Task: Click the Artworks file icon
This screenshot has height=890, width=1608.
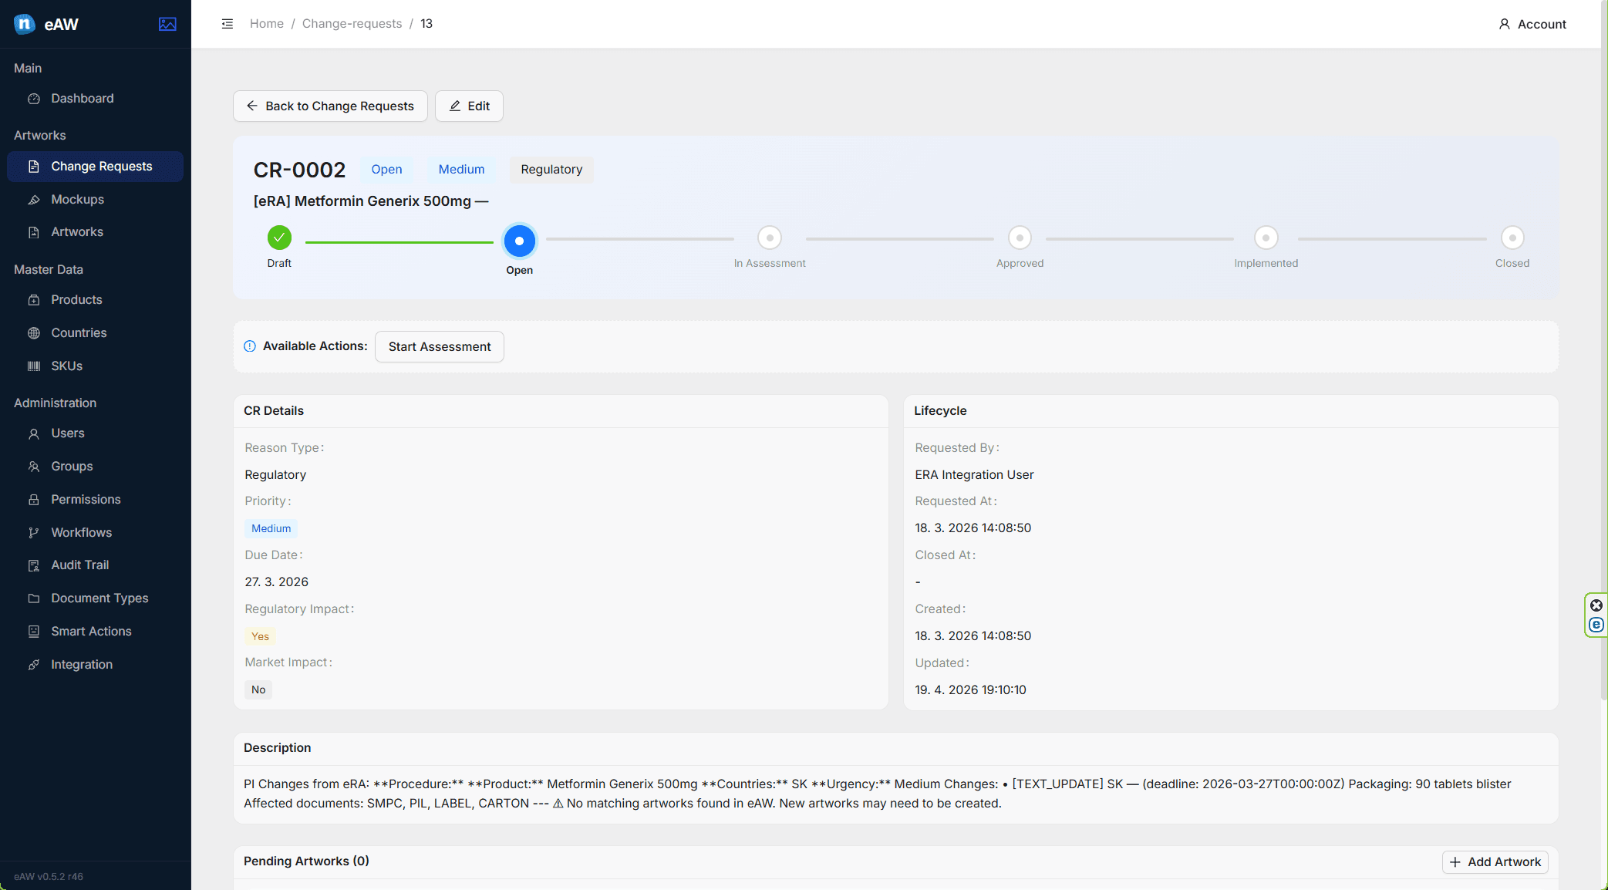Action: [x=34, y=232]
